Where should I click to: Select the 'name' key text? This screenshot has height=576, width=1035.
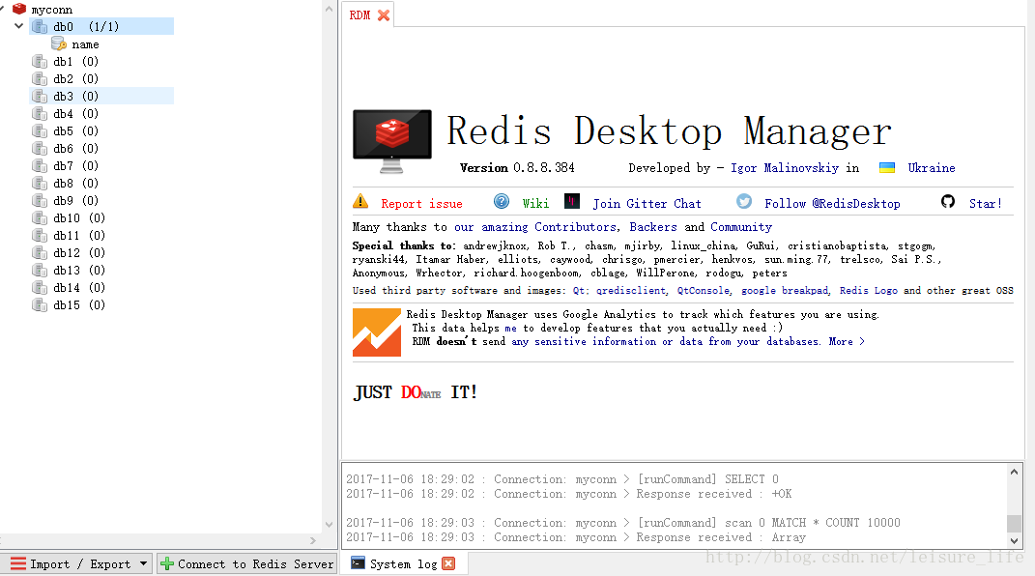click(x=85, y=44)
